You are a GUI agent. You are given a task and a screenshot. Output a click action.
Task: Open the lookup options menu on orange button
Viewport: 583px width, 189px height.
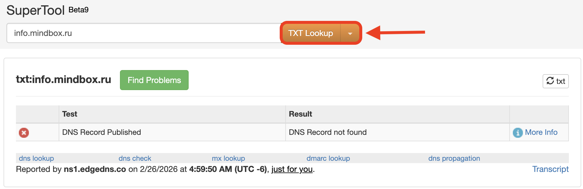click(350, 33)
